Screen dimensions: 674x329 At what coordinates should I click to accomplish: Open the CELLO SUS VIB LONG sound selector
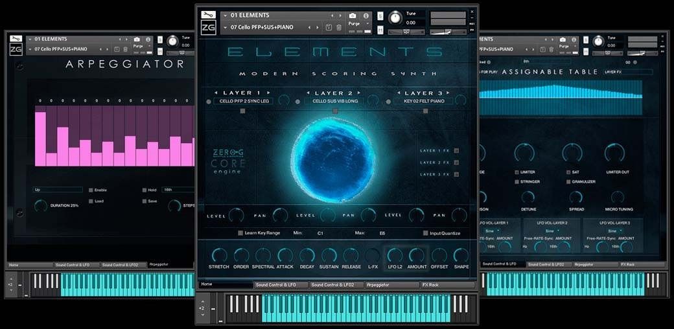pos(335,102)
